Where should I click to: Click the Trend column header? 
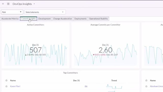[x=114, y=80]
